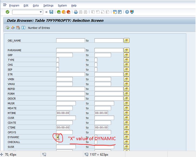The image size is (196, 157).
Task: Click the FORM from-value field
Action: (71, 94)
